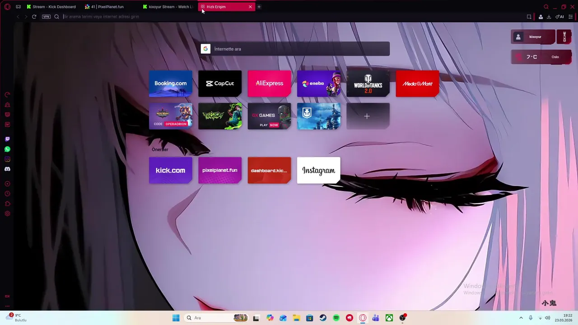Open Windows Start menu

[x=176, y=318]
